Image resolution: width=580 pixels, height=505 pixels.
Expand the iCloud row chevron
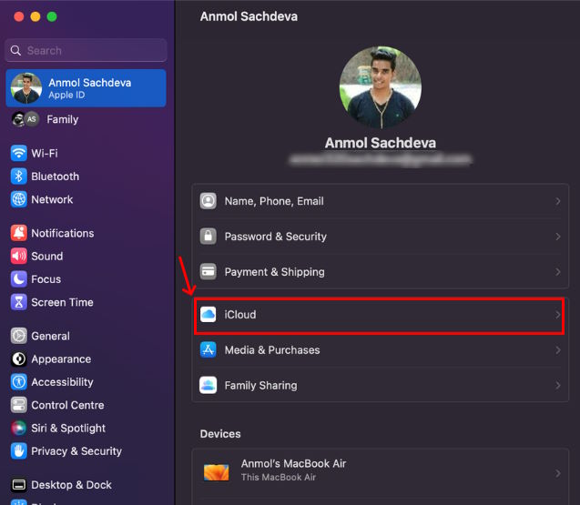point(557,315)
